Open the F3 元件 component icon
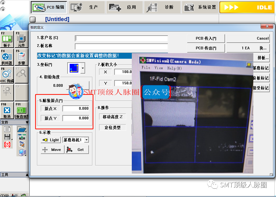 tap(21, 39)
